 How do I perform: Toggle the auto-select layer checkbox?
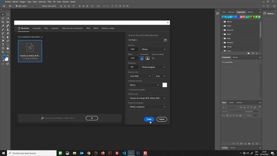16,6
